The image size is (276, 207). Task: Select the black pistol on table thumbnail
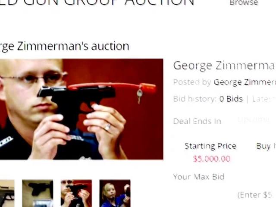(38, 193)
